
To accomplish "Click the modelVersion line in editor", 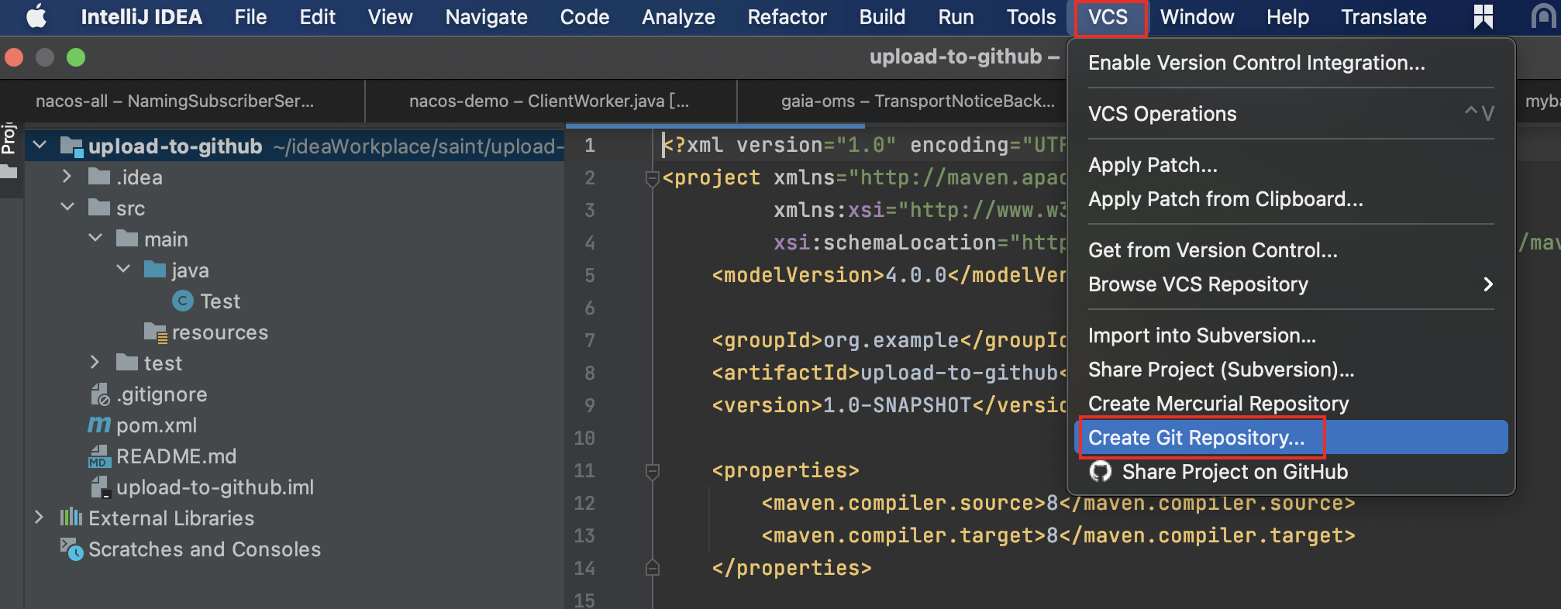I will [890, 275].
